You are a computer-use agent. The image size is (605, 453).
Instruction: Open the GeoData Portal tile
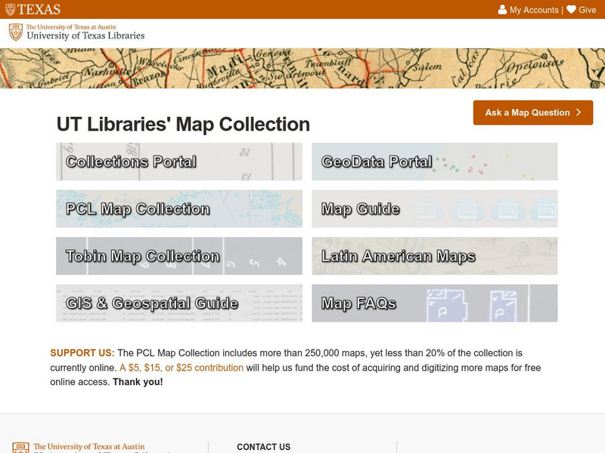434,162
